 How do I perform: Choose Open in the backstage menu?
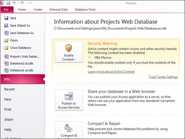(14, 41)
